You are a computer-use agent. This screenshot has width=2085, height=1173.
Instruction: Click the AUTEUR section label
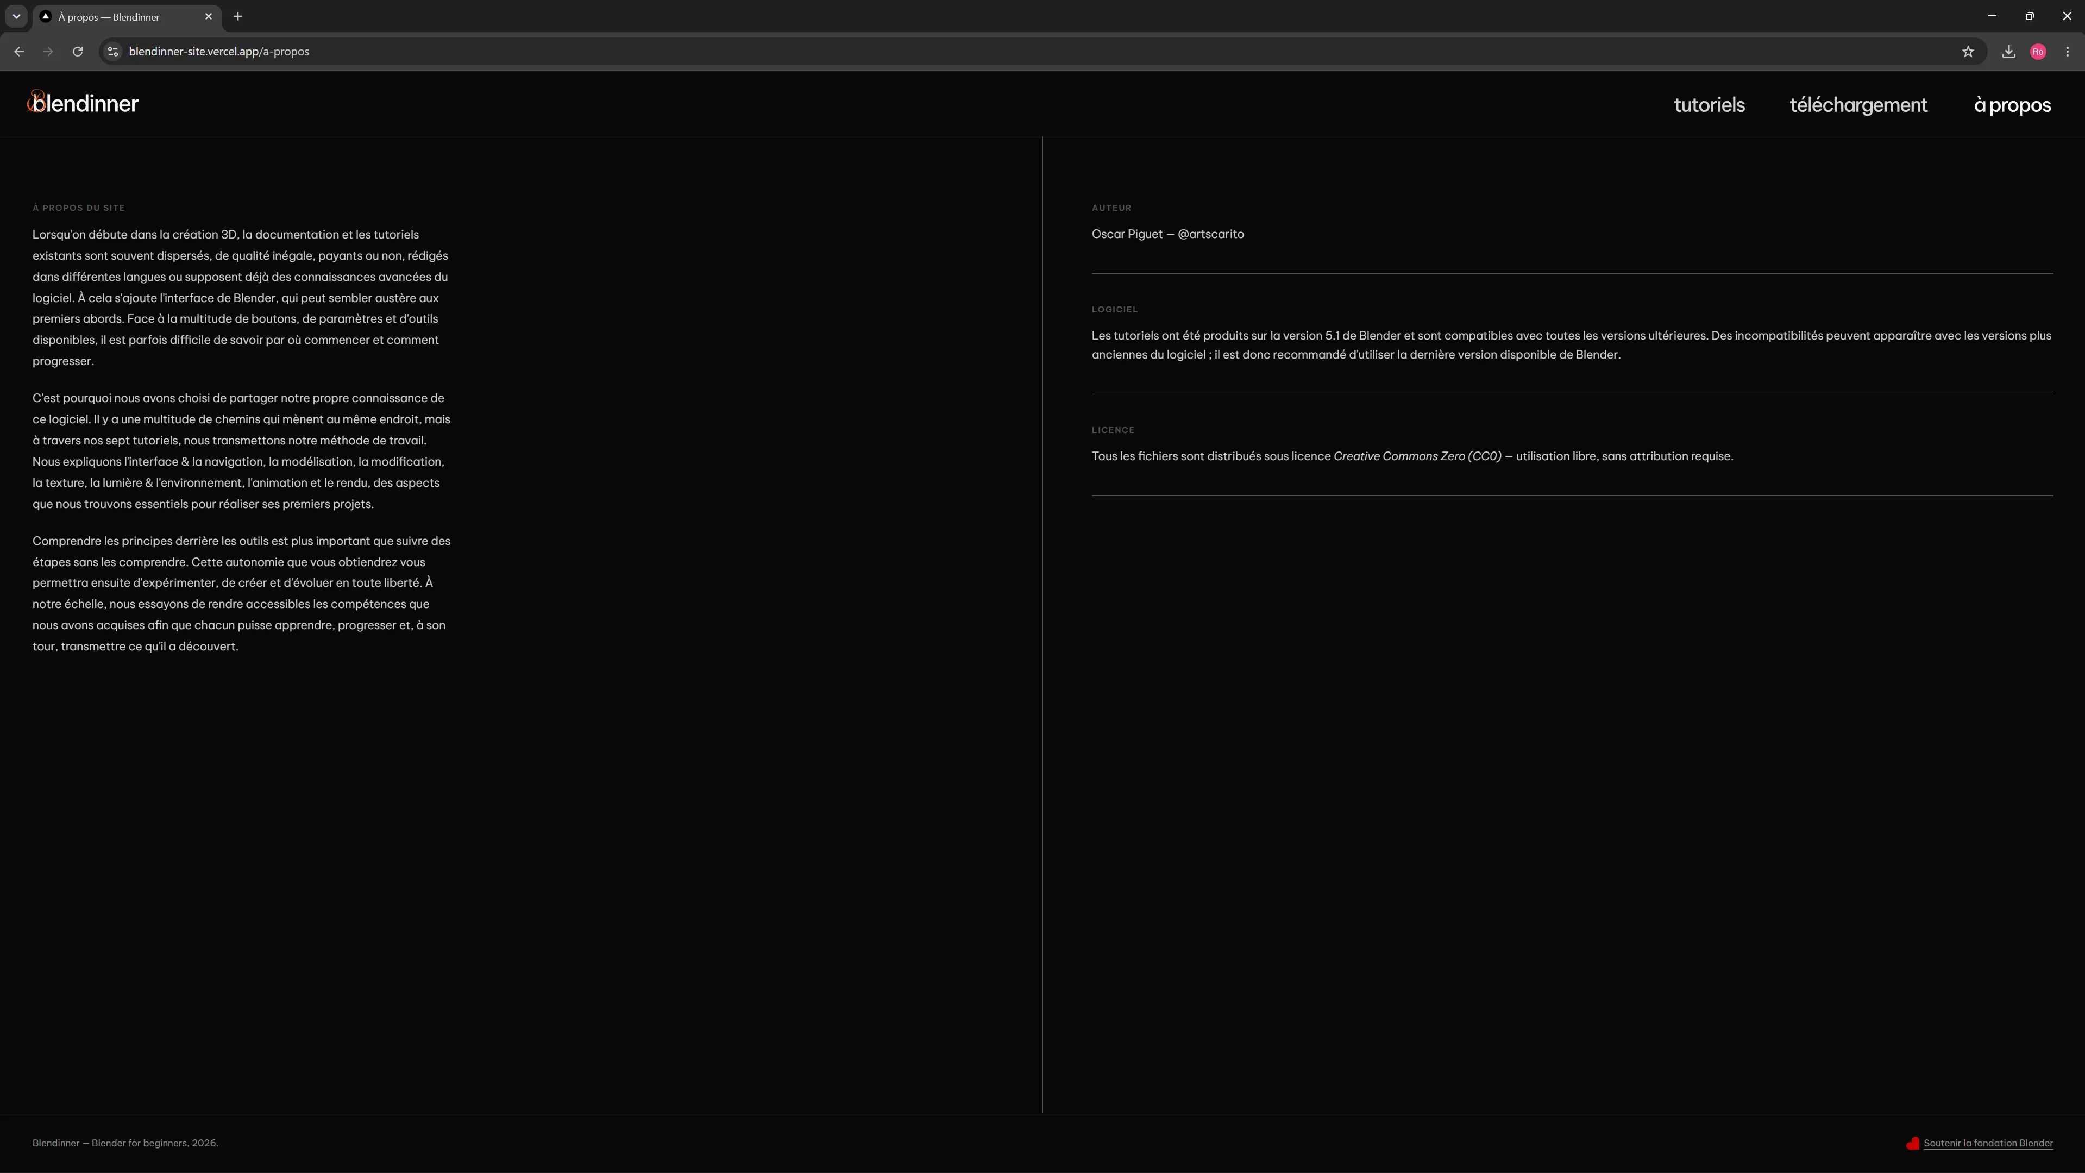point(1111,208)
